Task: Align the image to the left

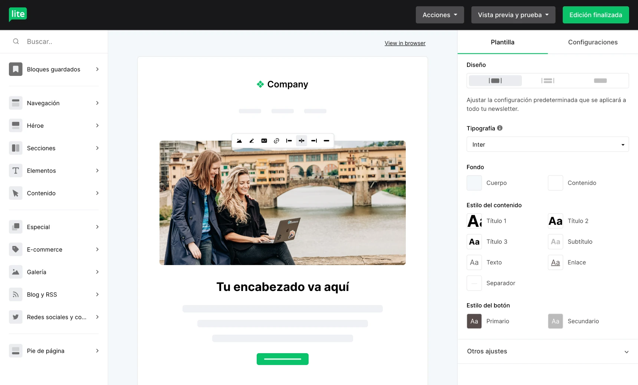Action: point(289,141)
